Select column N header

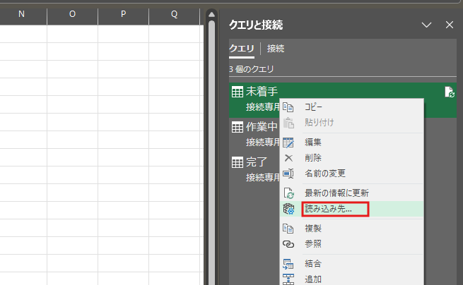click(x=21, y=14)
